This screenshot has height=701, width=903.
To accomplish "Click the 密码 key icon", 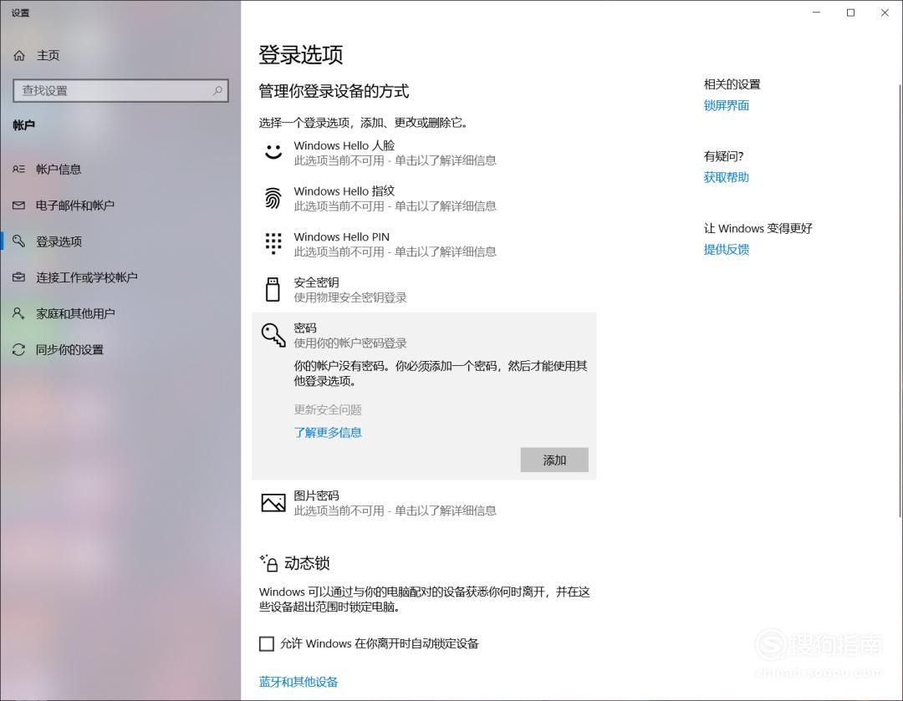I will pyautogui.click(x=273, y=335).
